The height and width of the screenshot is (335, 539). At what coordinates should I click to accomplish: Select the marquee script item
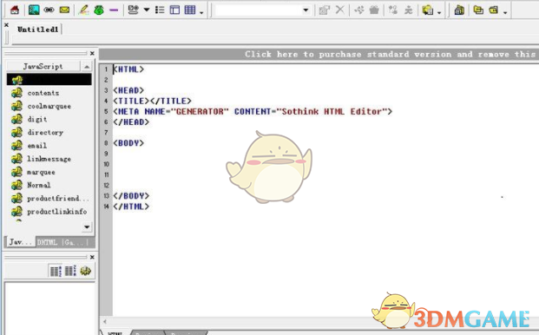[x=42, y=172]
